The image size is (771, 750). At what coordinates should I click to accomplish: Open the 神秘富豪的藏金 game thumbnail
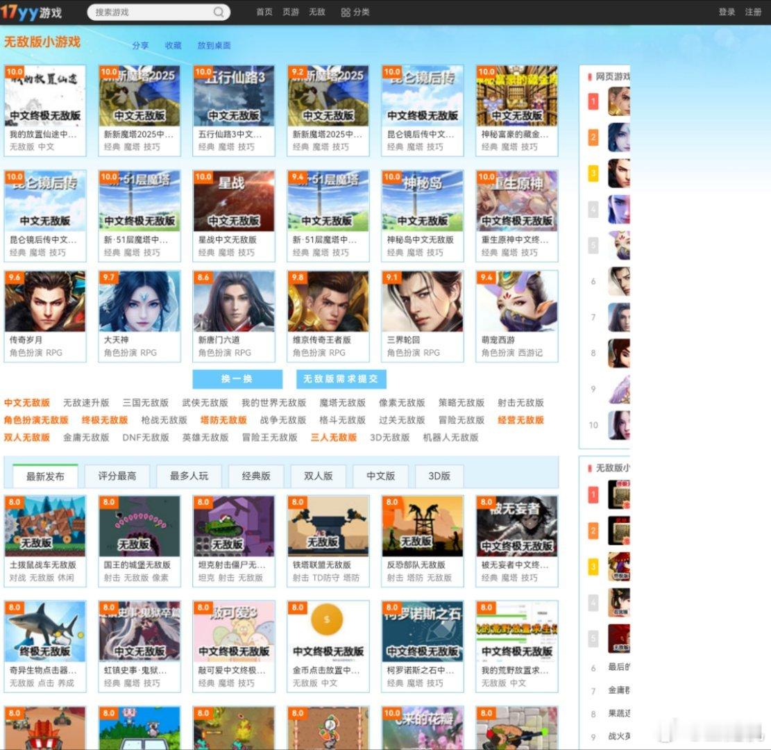point(517,96)
